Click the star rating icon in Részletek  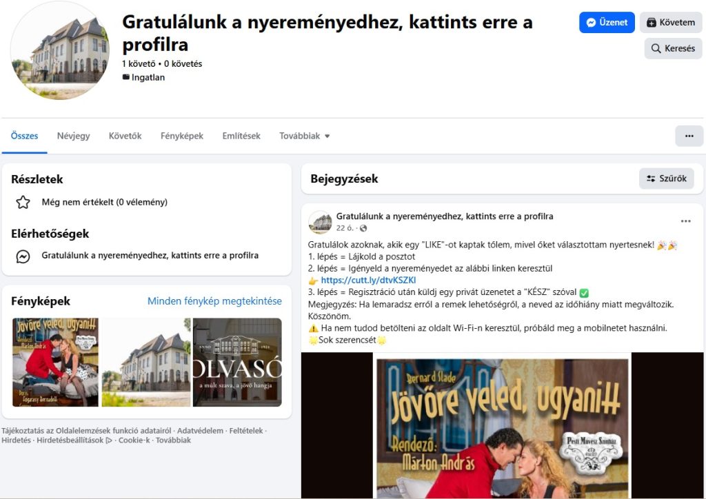[23, 203]
